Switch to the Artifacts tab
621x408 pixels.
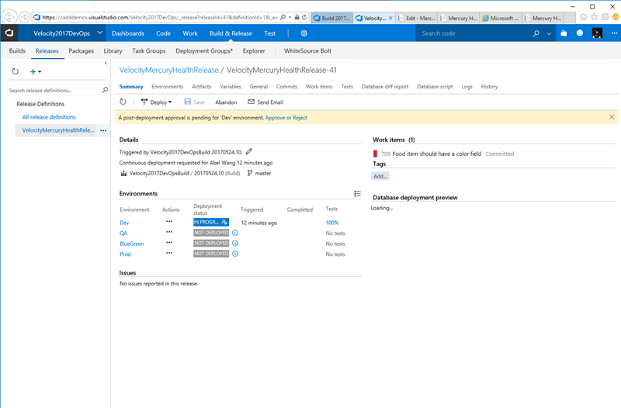[202, 87]
